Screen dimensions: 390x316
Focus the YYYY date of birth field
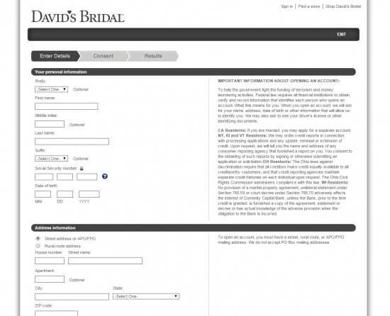[x=89, y=194]
